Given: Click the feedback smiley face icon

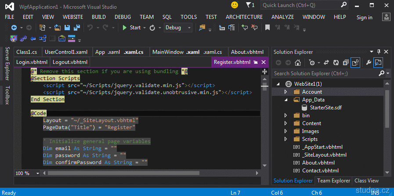Looking at the screenshot, I should (x=235, y=5).
